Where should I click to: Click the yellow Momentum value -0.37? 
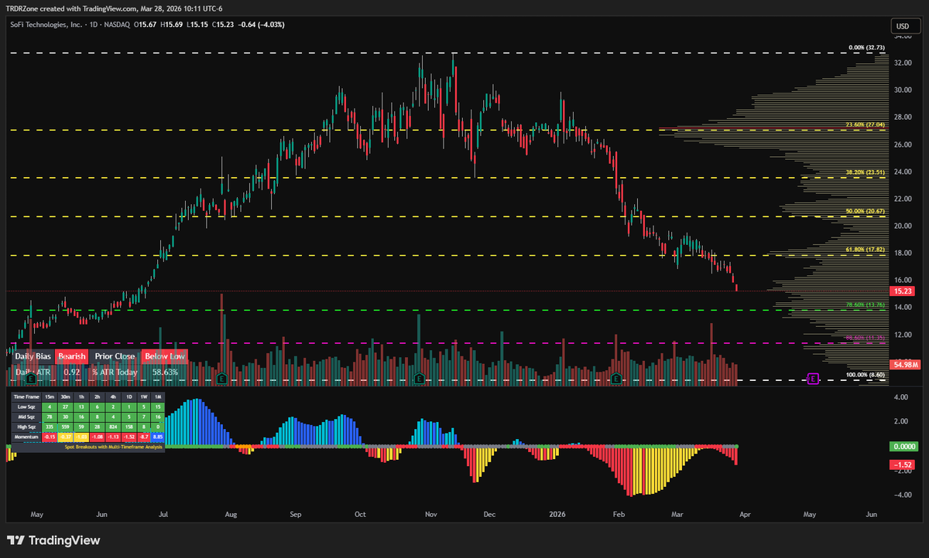click(x=66, y=437)
